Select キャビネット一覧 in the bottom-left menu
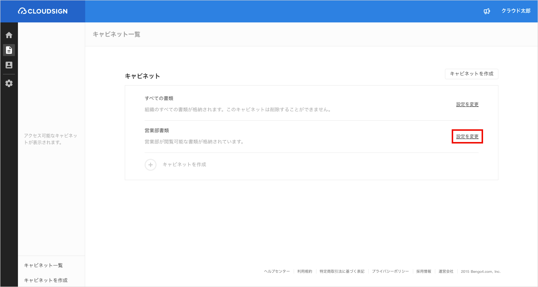The image size is (538, 287). tap(43, 265)
